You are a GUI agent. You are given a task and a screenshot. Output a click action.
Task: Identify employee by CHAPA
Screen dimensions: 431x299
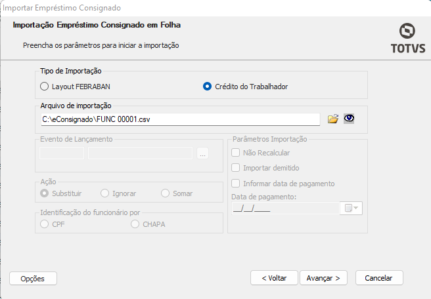135,224
